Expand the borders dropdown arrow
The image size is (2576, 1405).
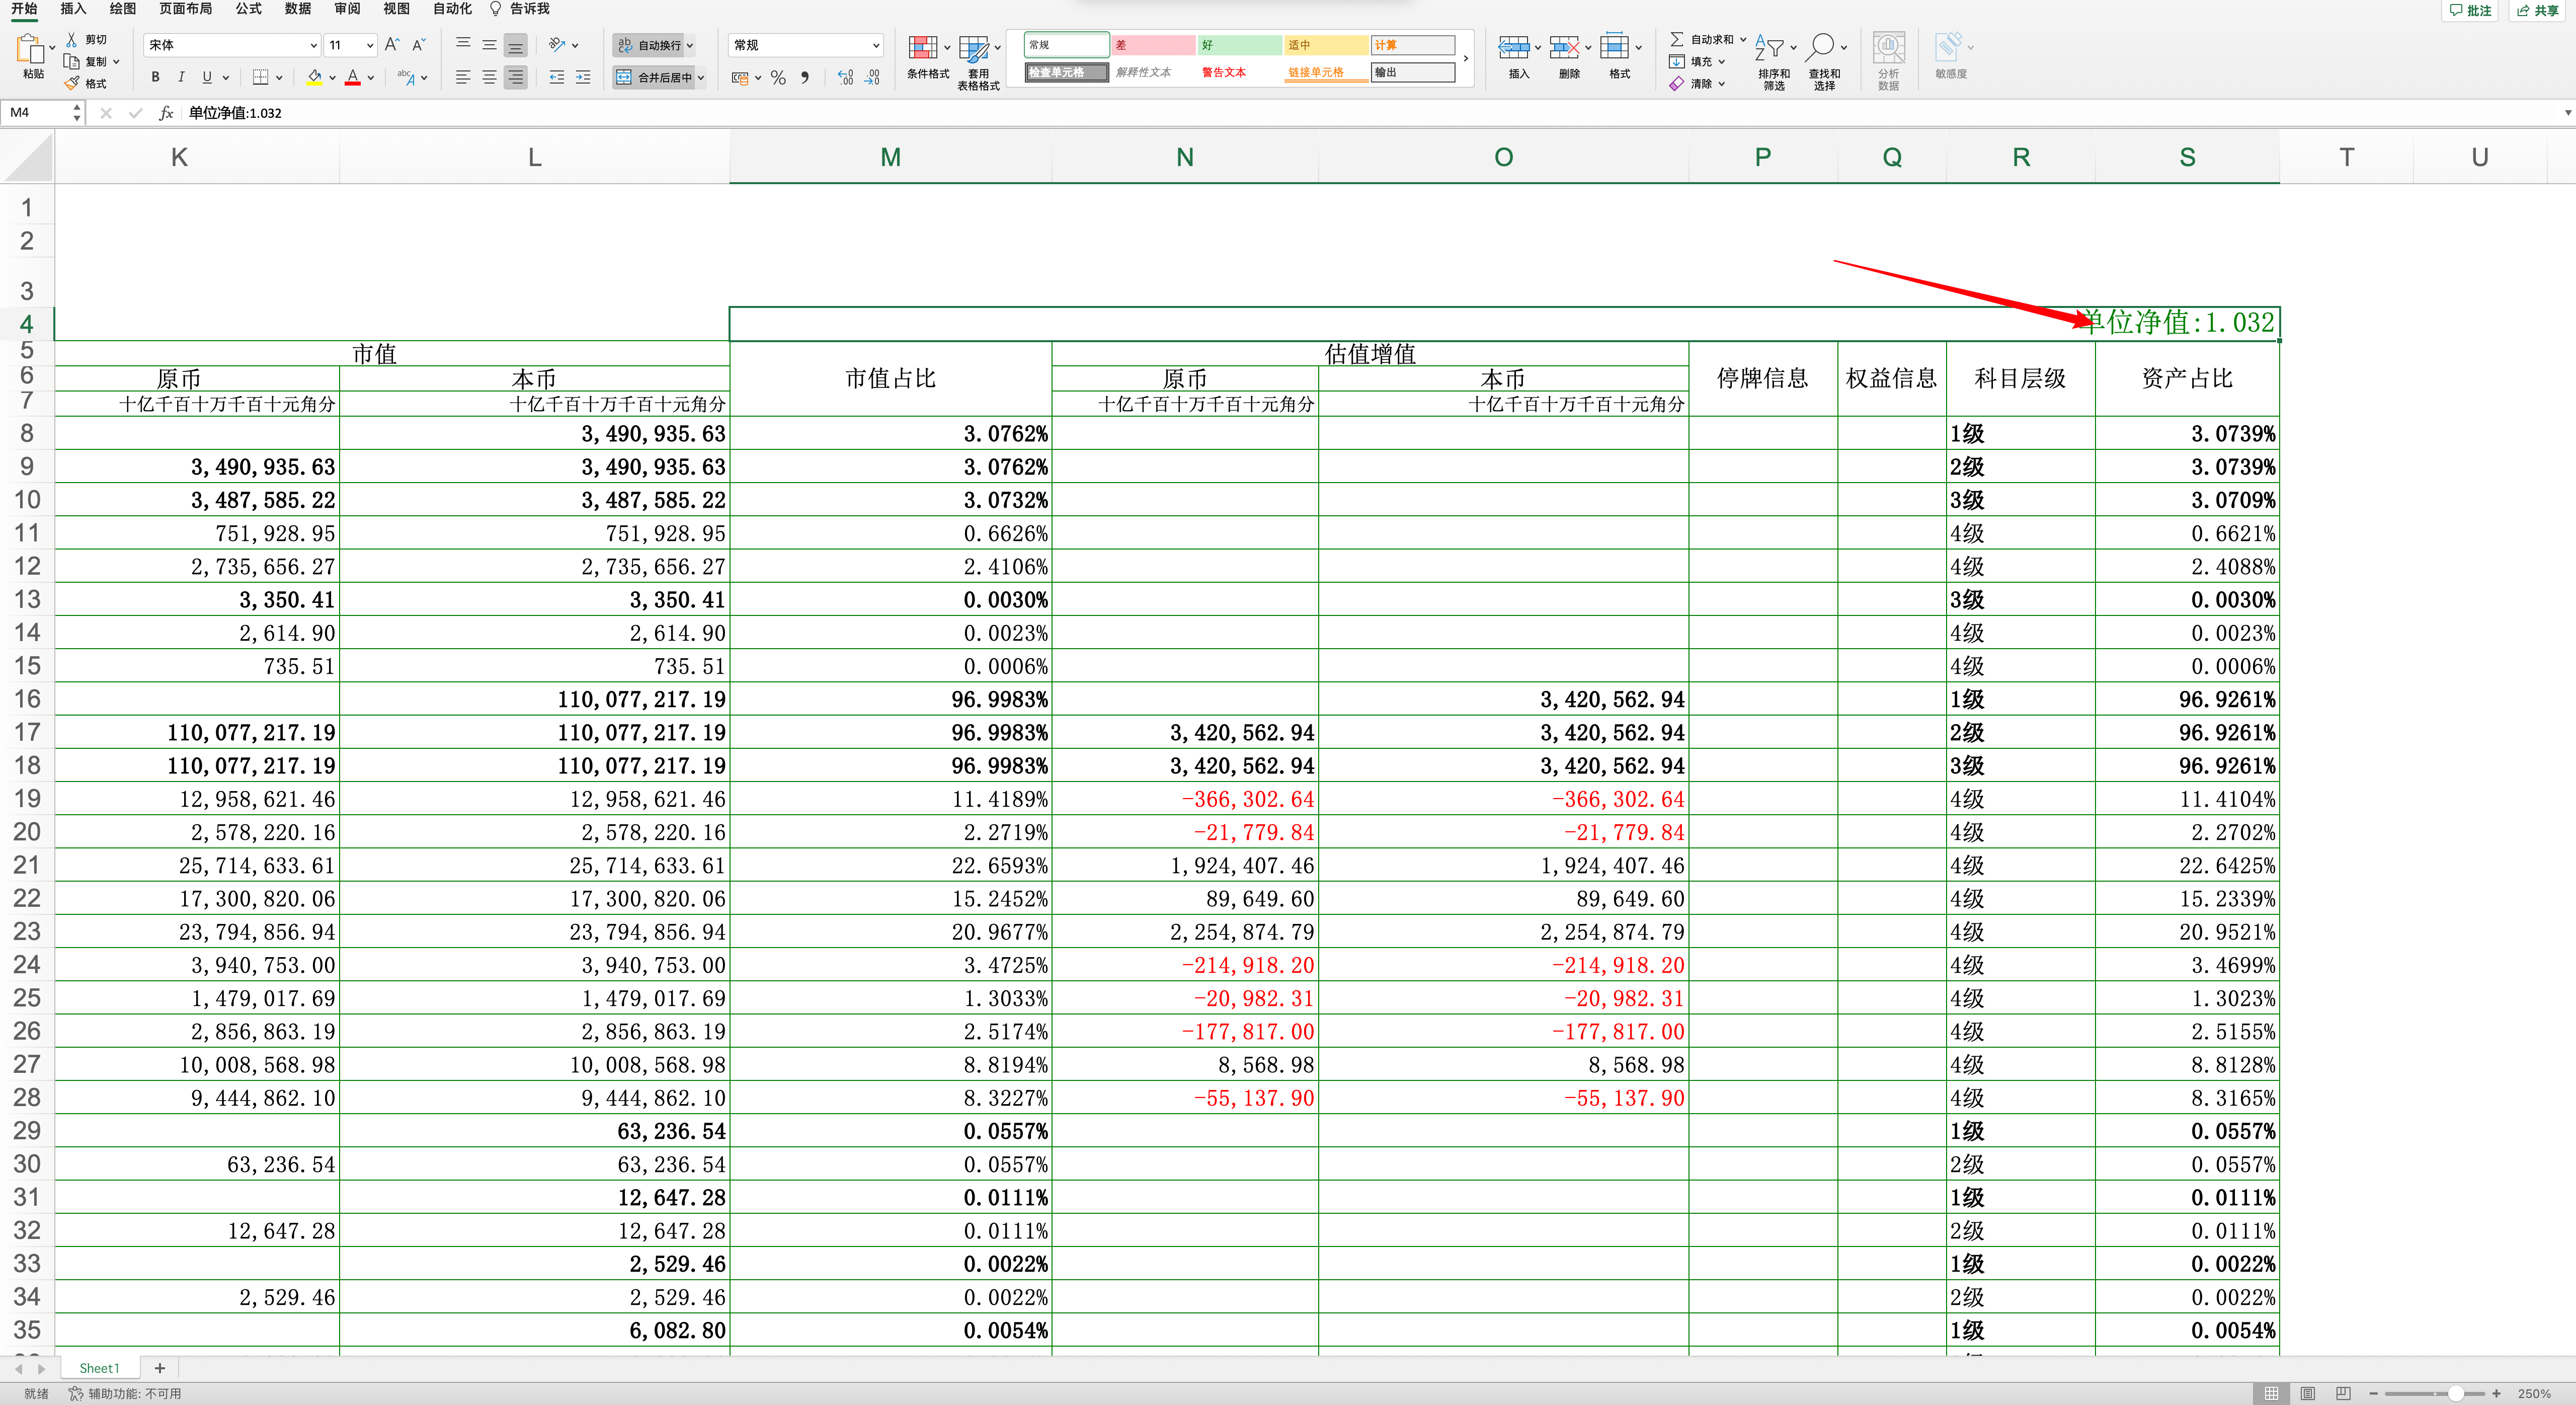(279, 77)
